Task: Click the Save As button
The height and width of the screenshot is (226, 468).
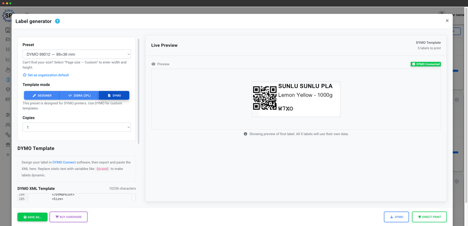Action: point(32,217)
